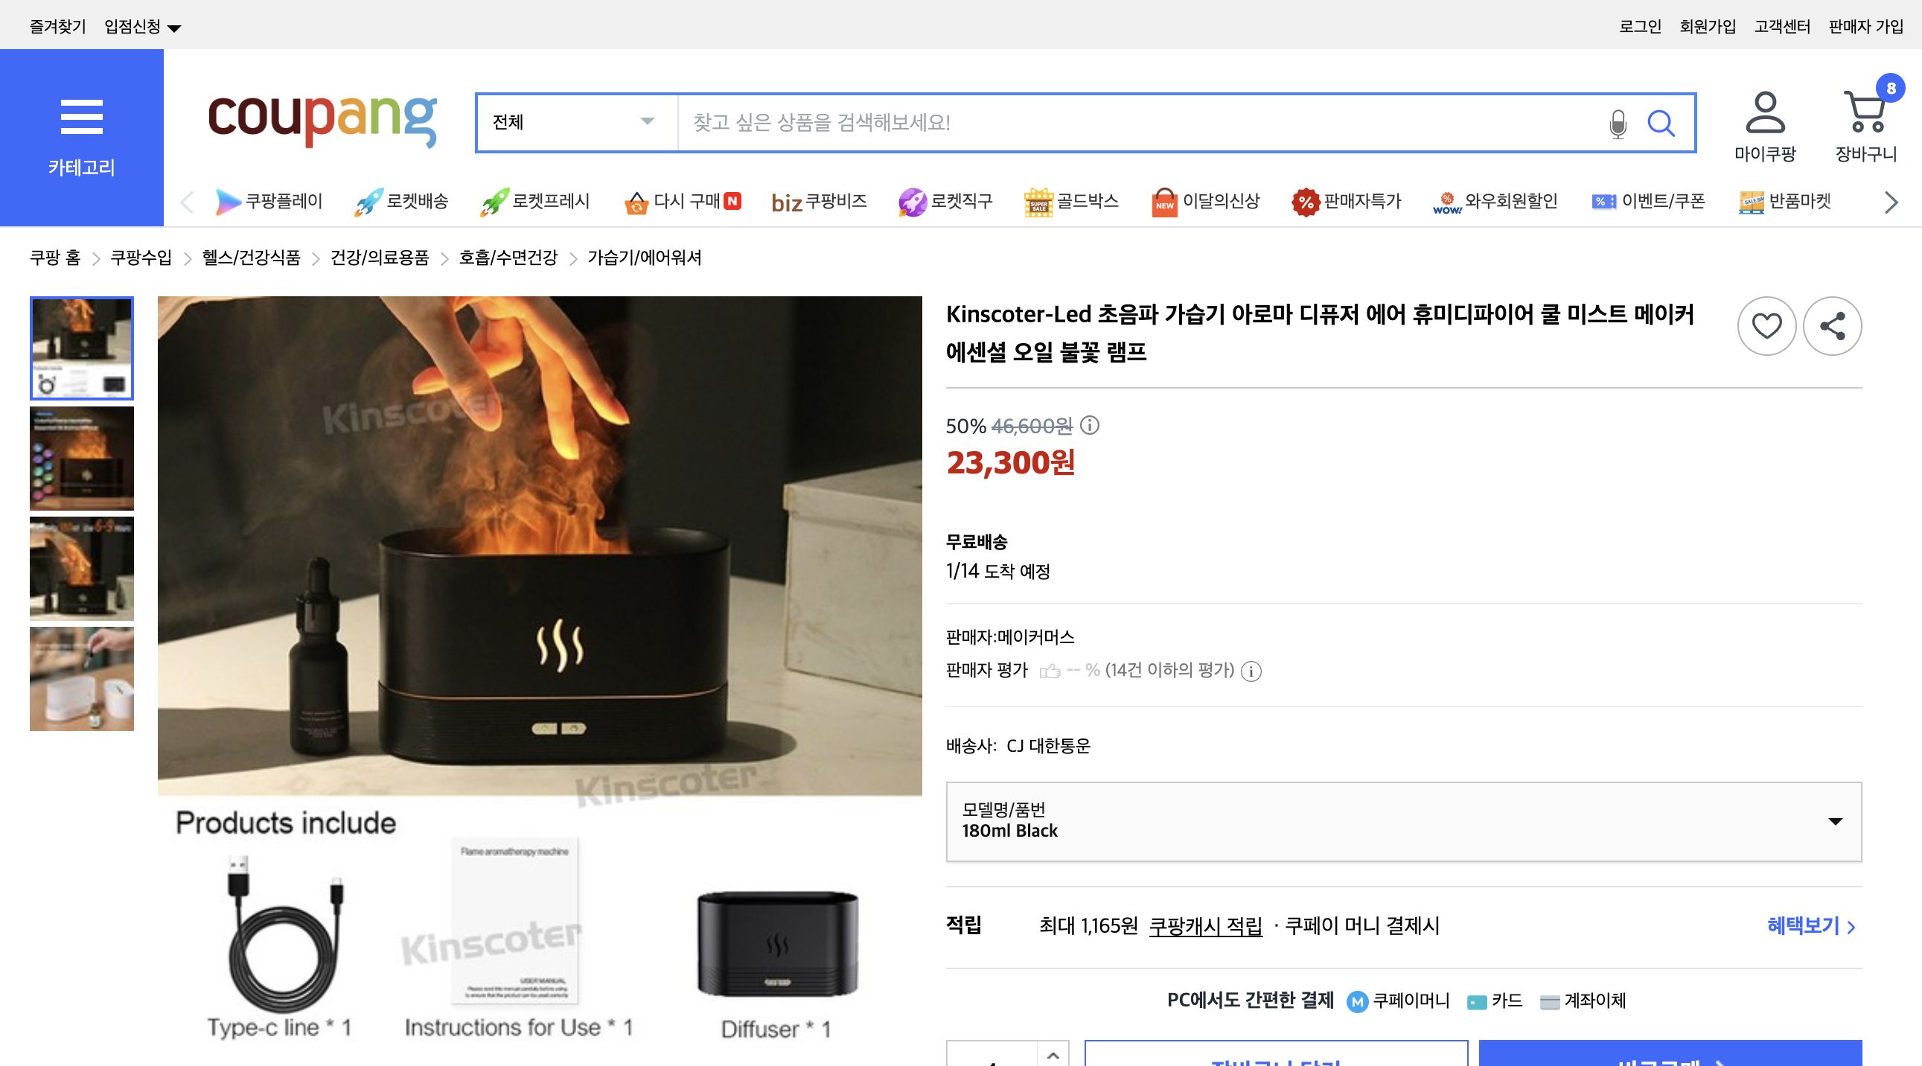Click the search magnifier icon
The height and width of the screenshot is (1066, 1922).
coord(1662,123)
